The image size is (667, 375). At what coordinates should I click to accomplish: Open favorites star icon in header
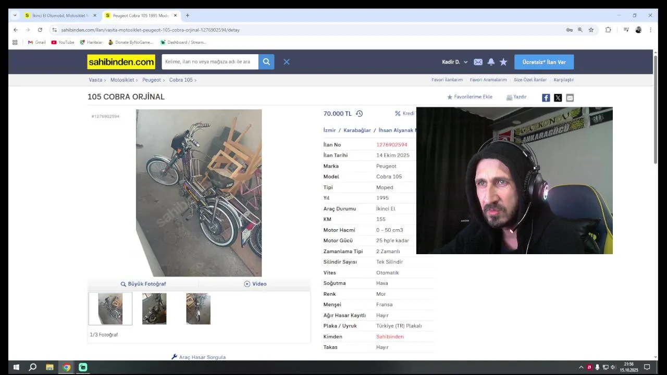503,62
